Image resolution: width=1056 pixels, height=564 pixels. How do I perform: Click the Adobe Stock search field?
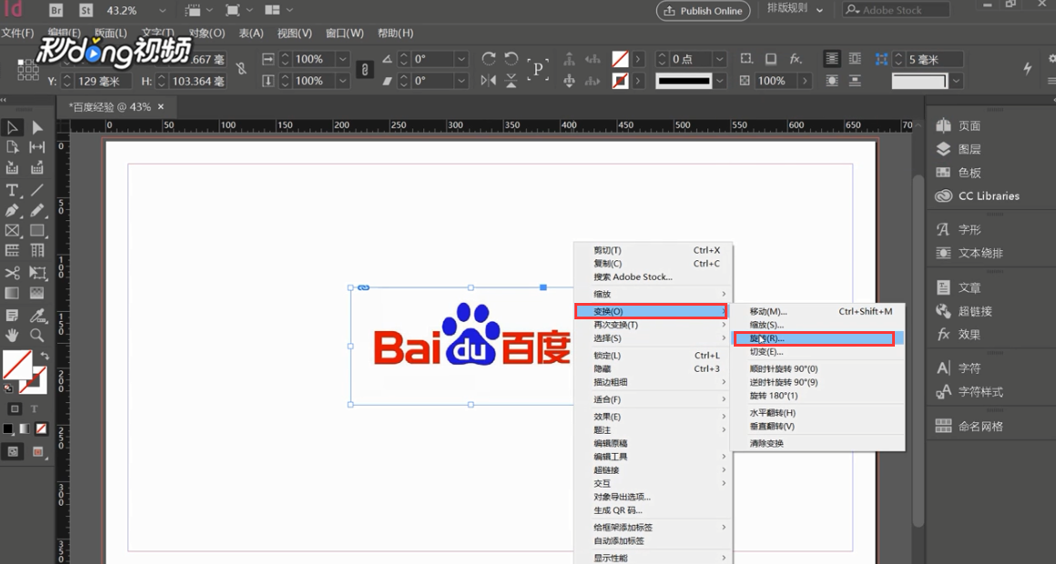point(896,10)
